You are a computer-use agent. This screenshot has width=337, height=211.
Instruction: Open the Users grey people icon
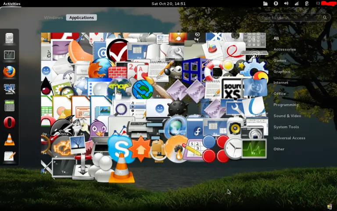(101, 167)
